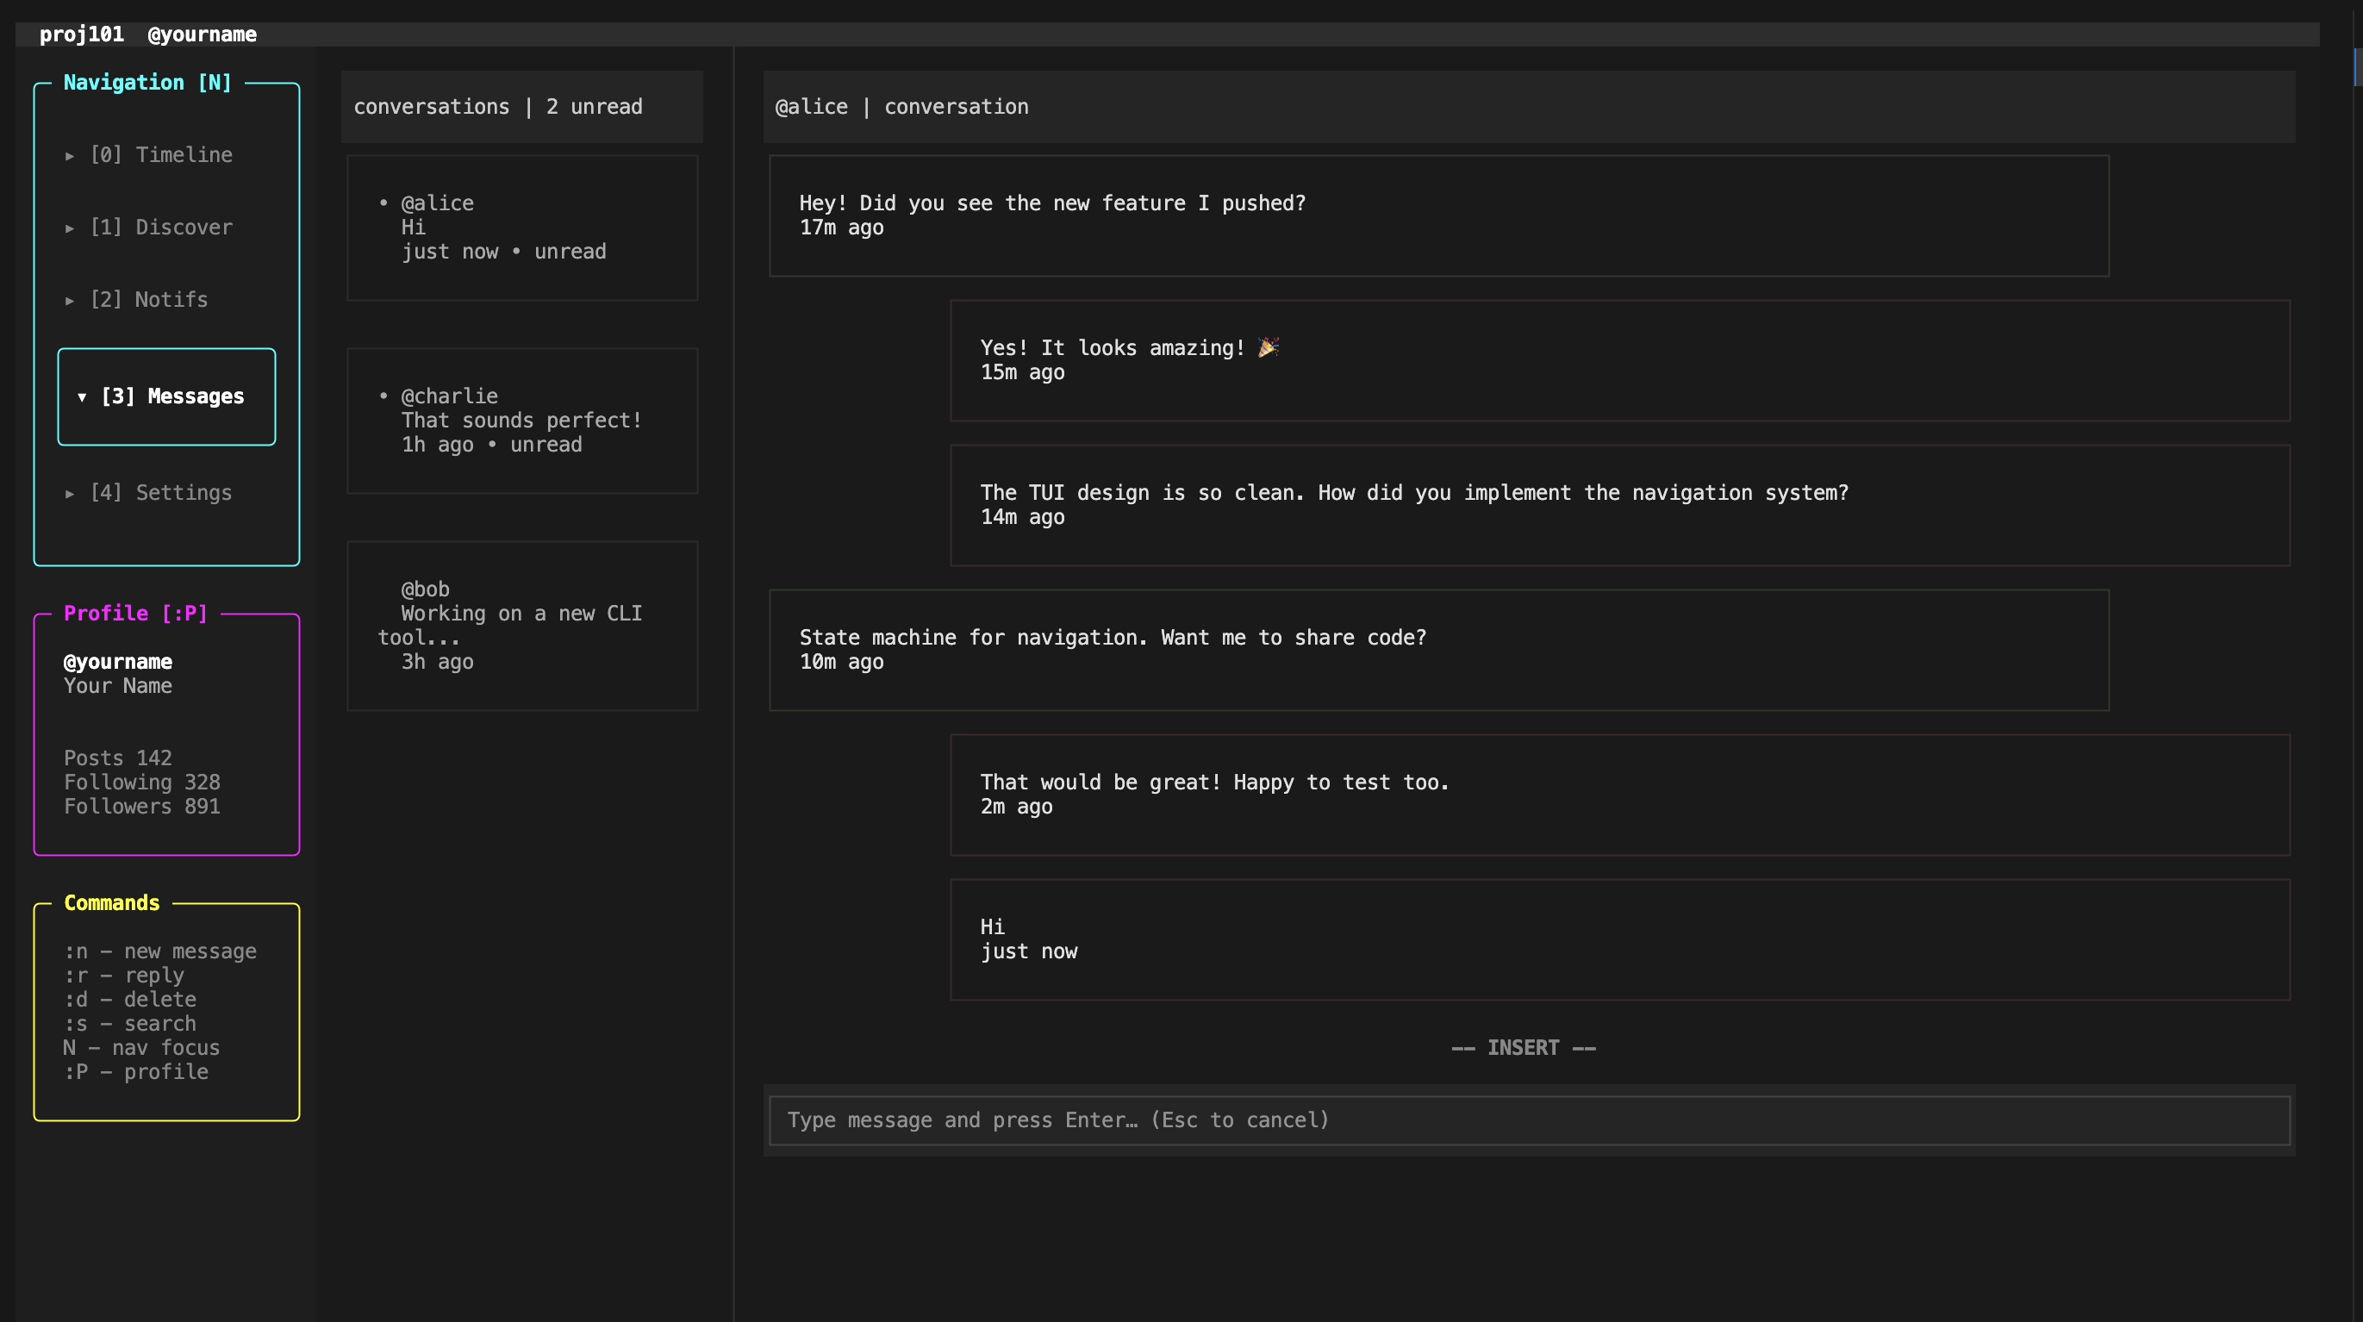Expand the Timeline arrow in navigation
Viewport: 2363px width, 1322px height.
(70, 156)
